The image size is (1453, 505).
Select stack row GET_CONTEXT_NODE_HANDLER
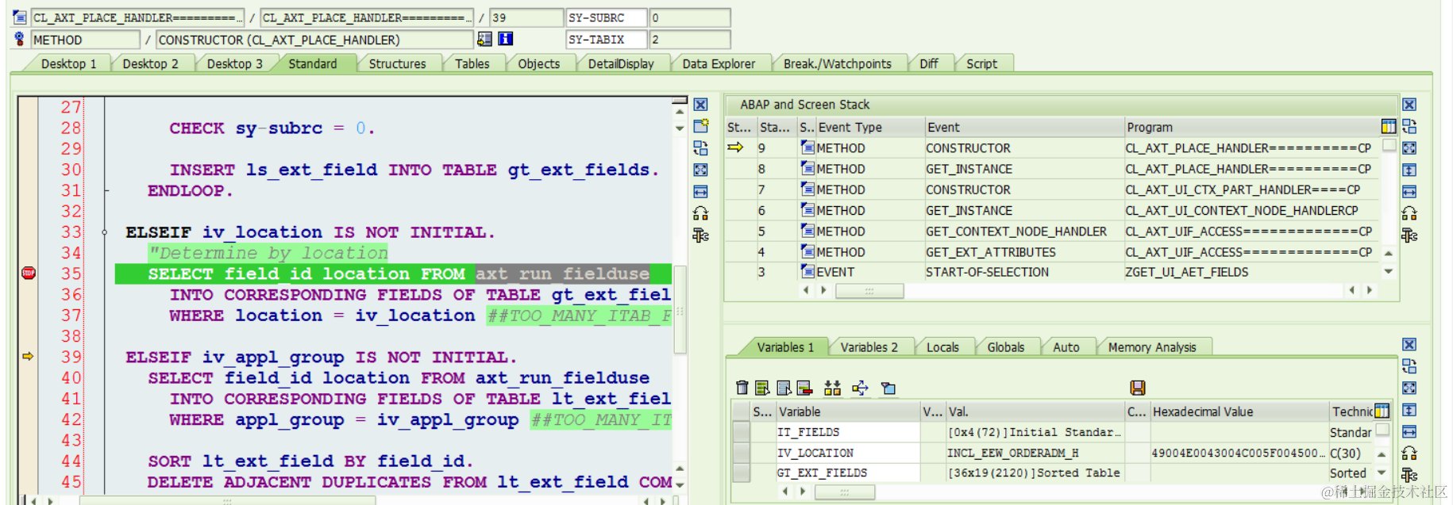1053,231
